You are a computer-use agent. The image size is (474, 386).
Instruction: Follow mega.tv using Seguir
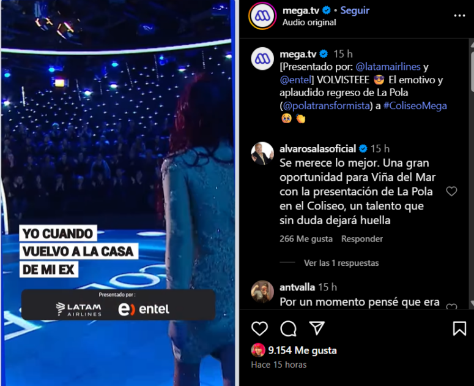[x=355, y=10]
